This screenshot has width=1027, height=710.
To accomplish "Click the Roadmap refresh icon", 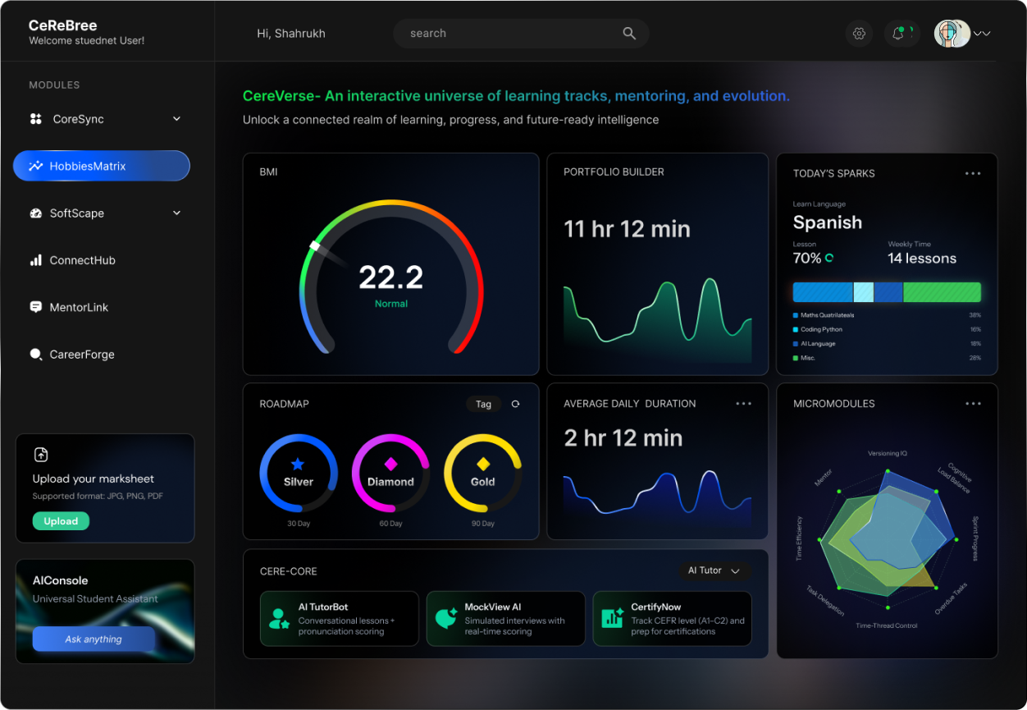I will coord(515,404).
